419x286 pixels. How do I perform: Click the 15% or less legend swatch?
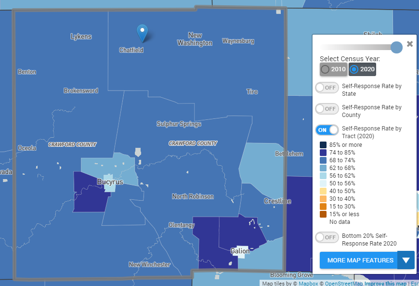point(323,214)
